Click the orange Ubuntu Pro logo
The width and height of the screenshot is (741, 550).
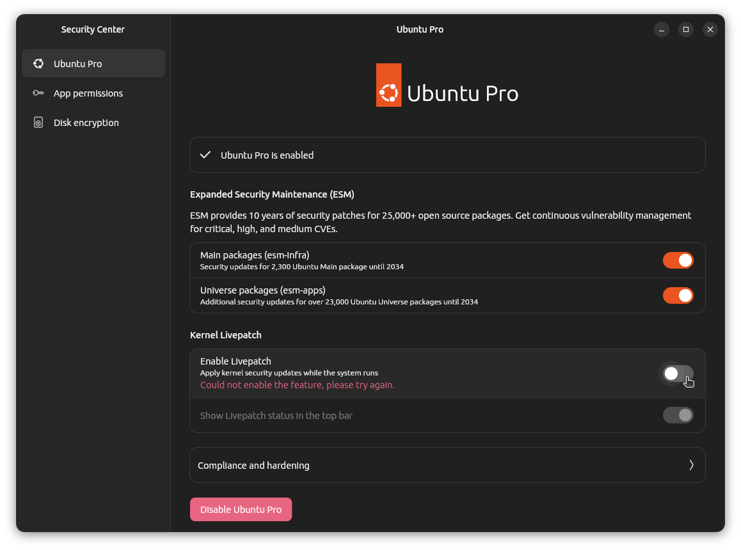pos(388,85)
